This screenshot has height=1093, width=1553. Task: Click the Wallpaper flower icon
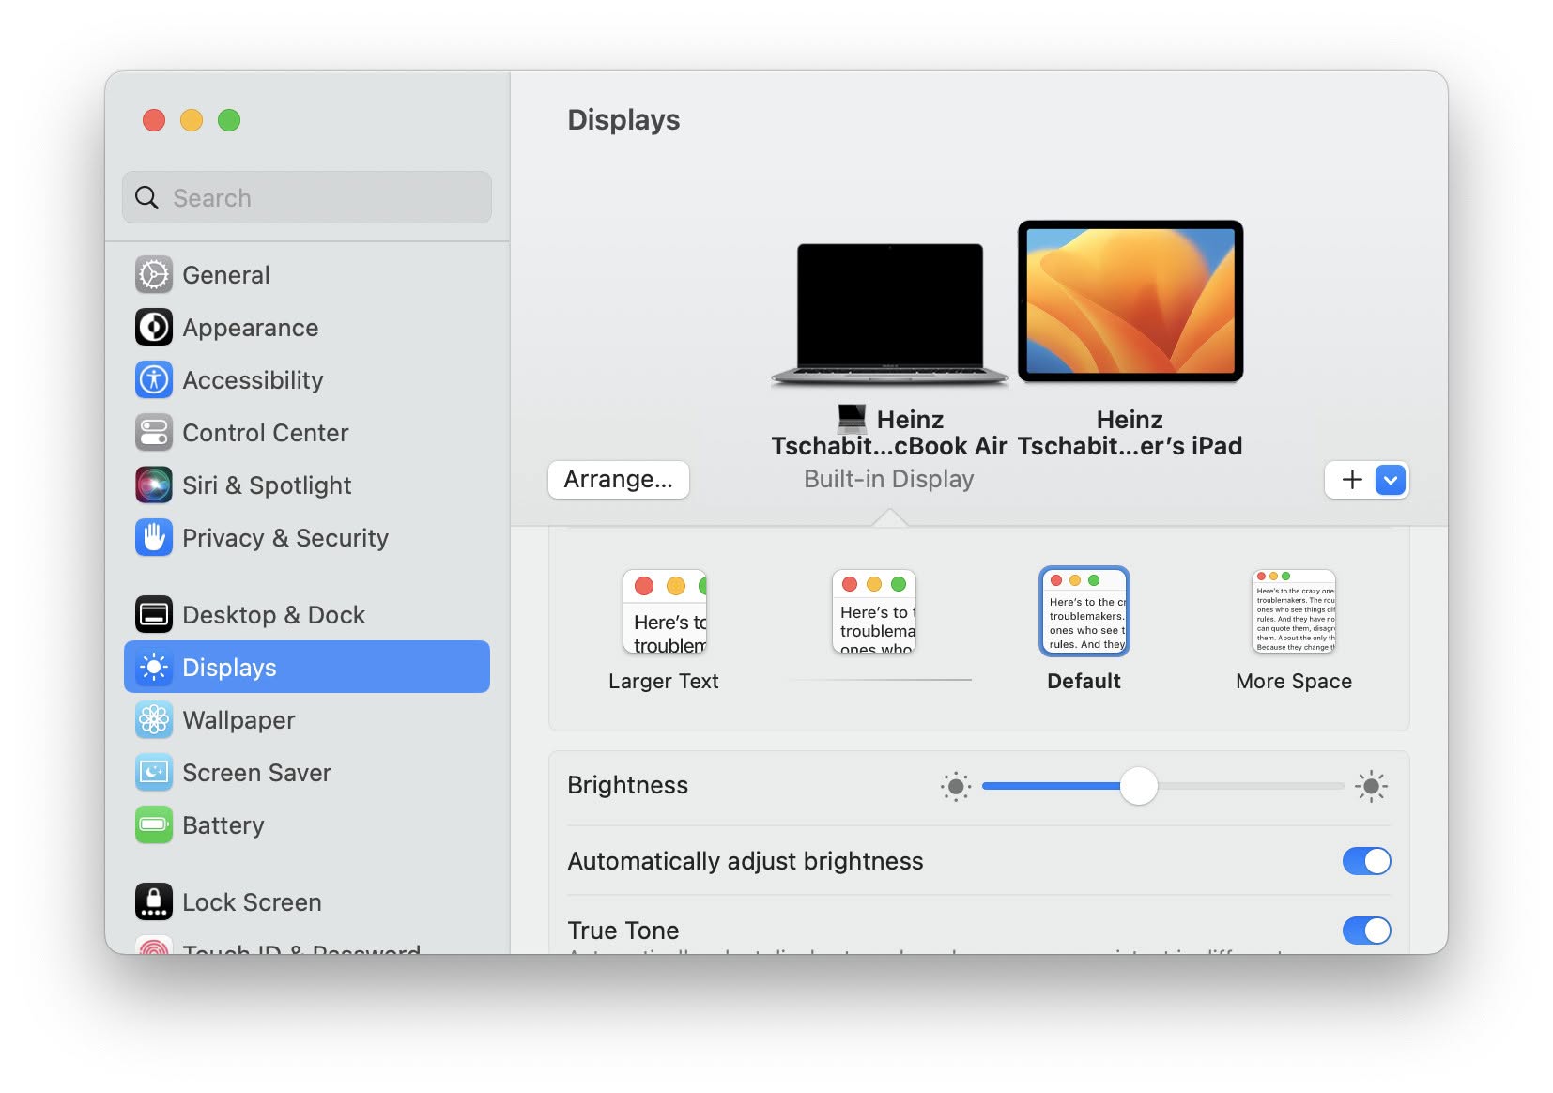coord(154,720)
